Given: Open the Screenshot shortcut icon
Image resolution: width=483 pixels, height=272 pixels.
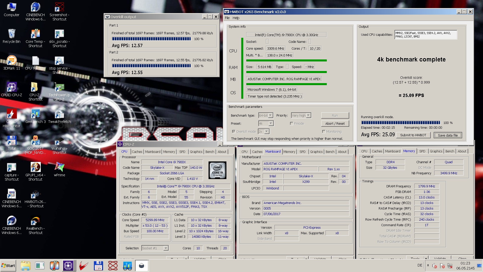Looking at the screenshot, I should [x=59, y=12].
